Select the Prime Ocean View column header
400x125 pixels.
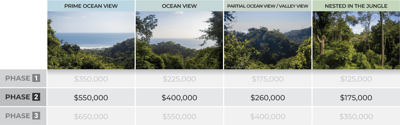[x=91, y=6]
